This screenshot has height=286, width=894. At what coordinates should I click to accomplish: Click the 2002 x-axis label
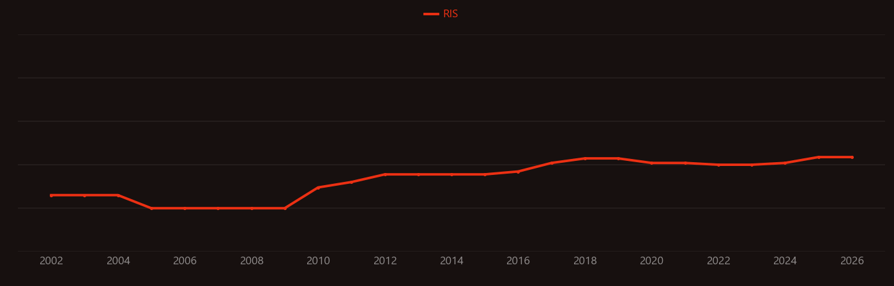[51, 261]
